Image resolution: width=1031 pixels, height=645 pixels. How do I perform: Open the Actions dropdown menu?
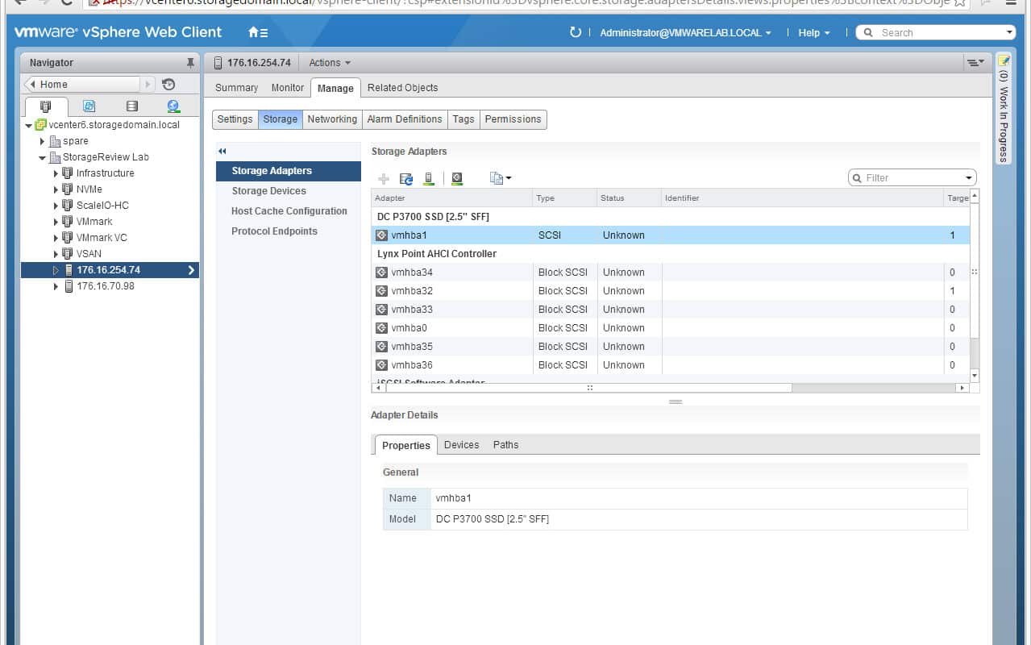[330, 63]
